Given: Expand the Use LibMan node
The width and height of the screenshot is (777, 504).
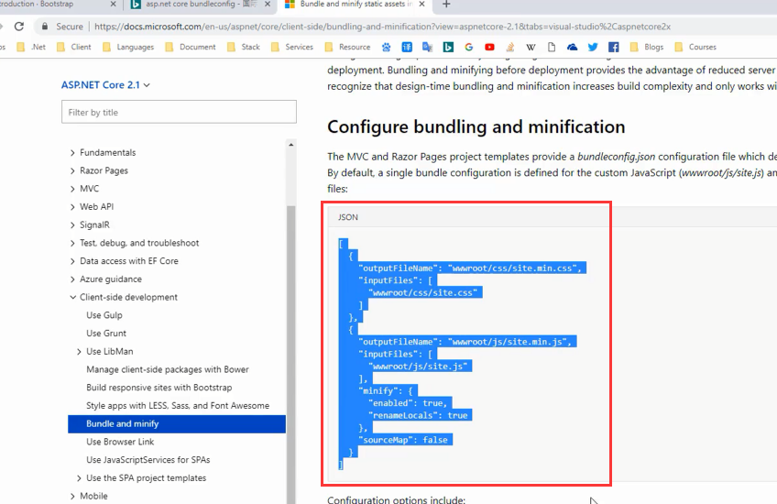Looking at the screenshot, I should click(x=79, y=351).
